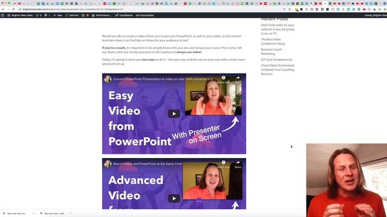The width and height of the screenshot is (387, 217).
Task: Click the 'two ways' bold text
Action: pos(148,60)
